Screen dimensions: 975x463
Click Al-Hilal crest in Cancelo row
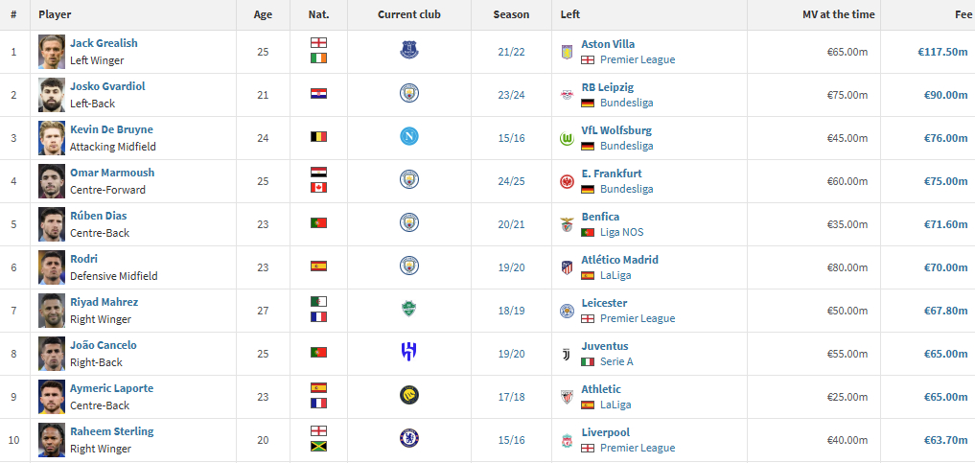(409, 352)
